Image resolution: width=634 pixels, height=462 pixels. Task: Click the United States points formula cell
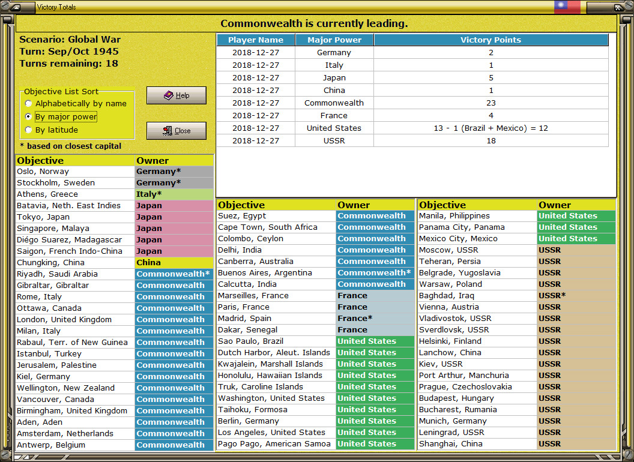coord(491,128)
